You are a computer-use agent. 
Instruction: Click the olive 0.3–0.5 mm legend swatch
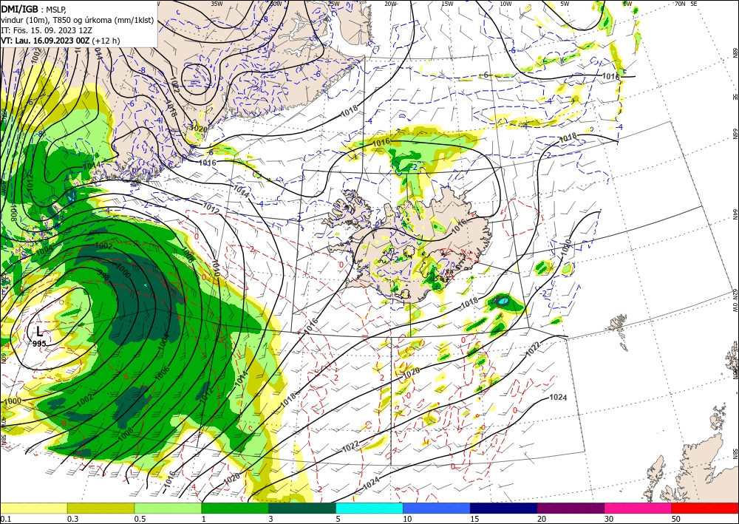(101, 508)
